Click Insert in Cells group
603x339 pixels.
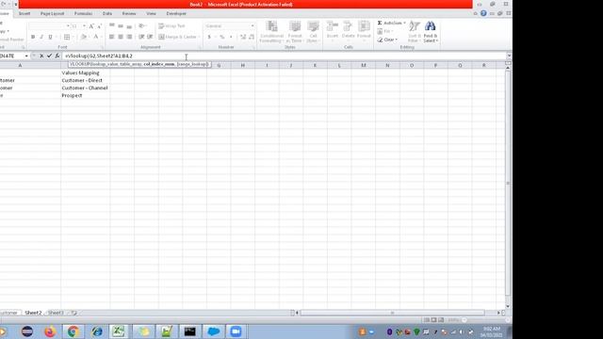pos(333,31)
